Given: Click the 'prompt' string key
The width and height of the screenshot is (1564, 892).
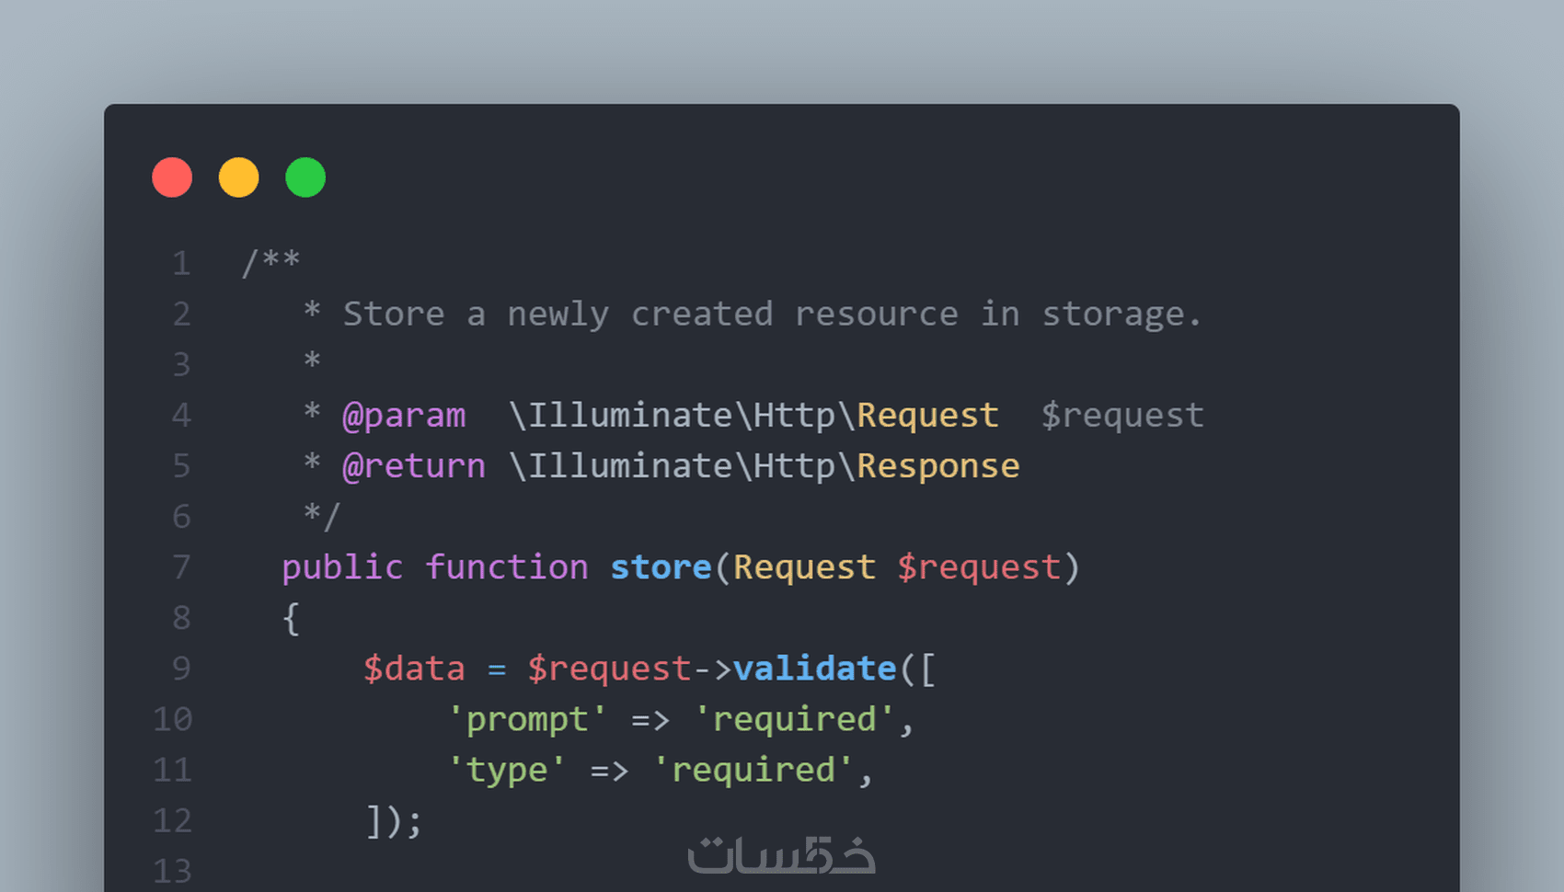Looking at the screenshot, I should [x=527, y=719].
